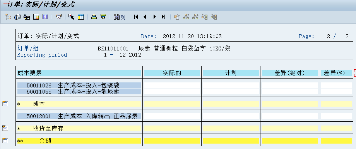Select cost element 50011026 包装袋 row
Screen dimensions: 356x149
pyautogui.click(x=79, y=85)
